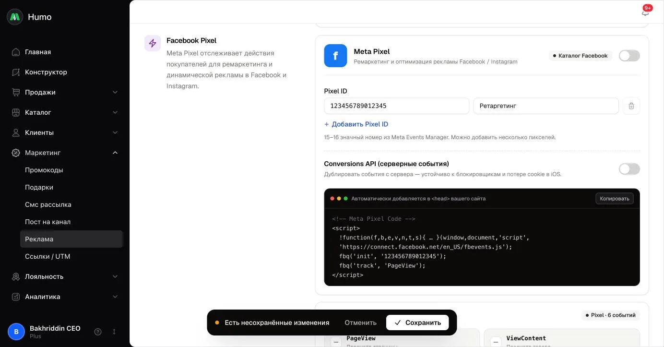664x347 pixels.
Task: Click the Главная home icon
Action: [16, 52]
